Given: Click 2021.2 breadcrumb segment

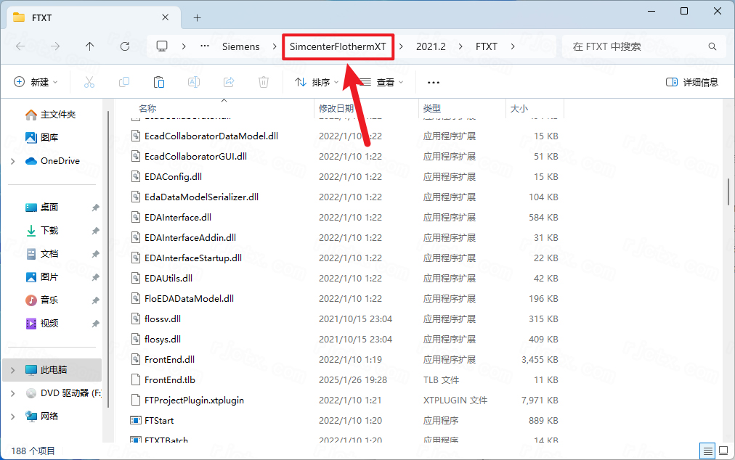Looking at the screenshot, I should coord(431,46).
